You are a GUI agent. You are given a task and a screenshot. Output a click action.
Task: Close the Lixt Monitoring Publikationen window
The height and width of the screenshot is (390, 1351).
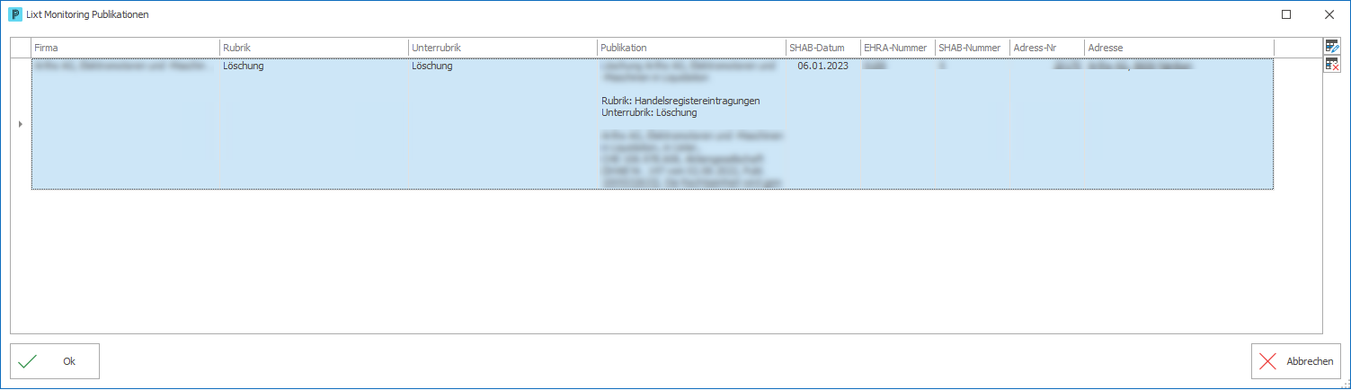(1329, 14)
